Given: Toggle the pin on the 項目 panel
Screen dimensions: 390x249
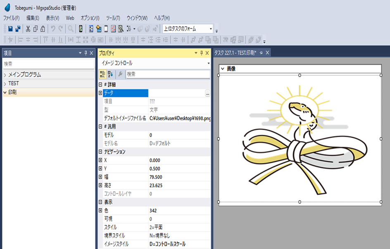Looking at the screenshot, I should [86, 53].
